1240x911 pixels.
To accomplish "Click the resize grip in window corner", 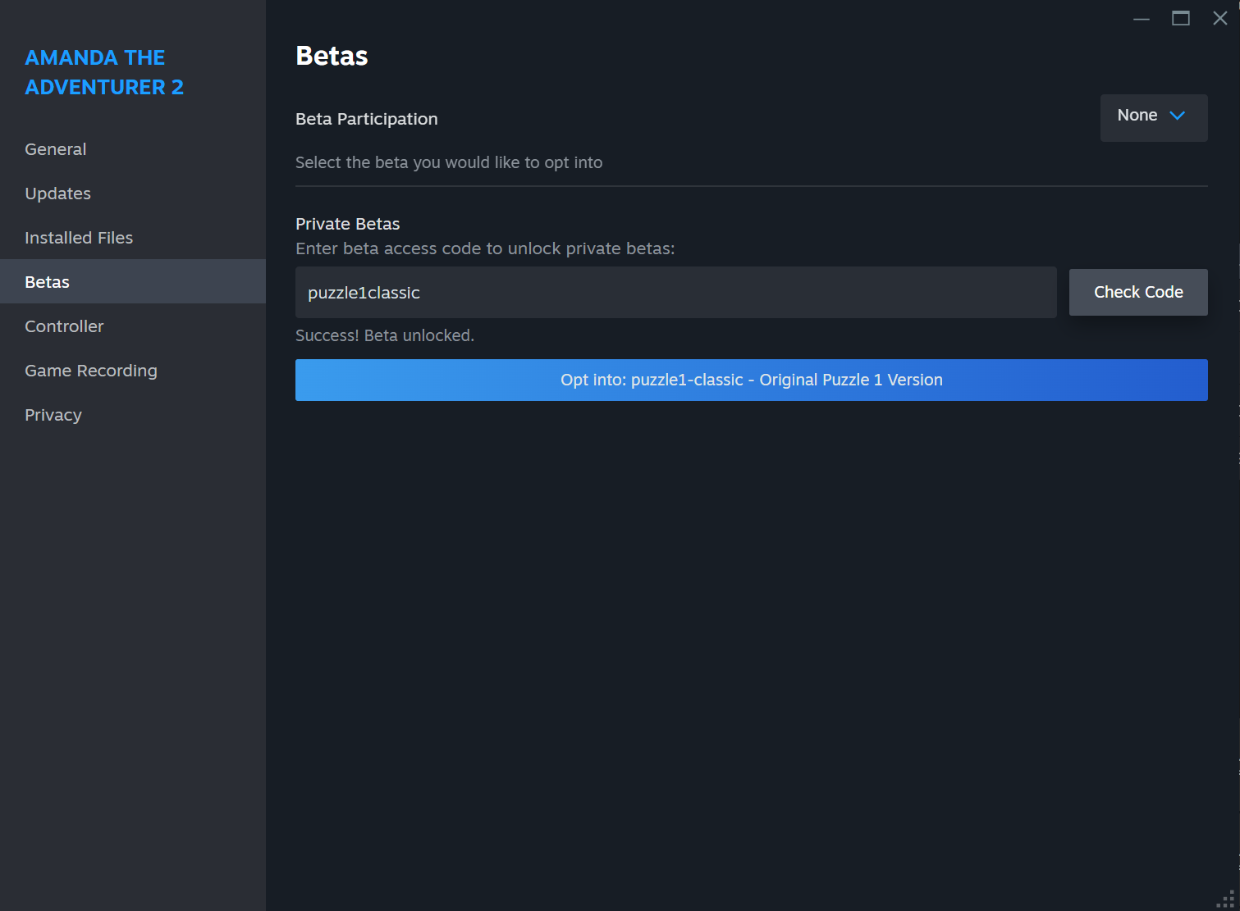I will [x=1226, y=899].
